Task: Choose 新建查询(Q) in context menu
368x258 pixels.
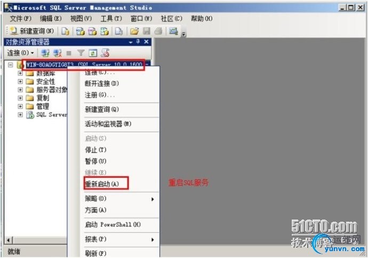Action: (x=119, y=109)
